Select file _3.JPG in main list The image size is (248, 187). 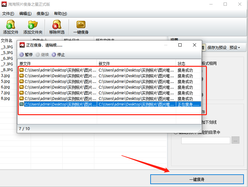(x=7, y=47)
